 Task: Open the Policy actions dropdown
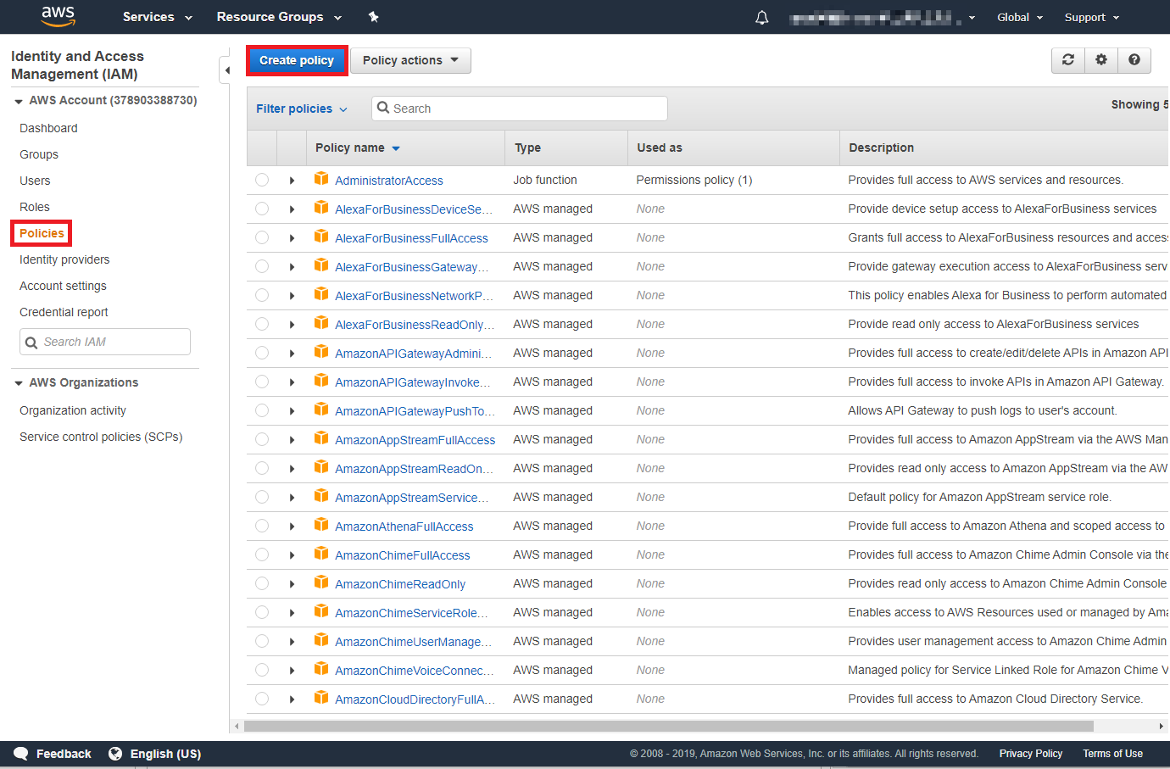point(410,60)
